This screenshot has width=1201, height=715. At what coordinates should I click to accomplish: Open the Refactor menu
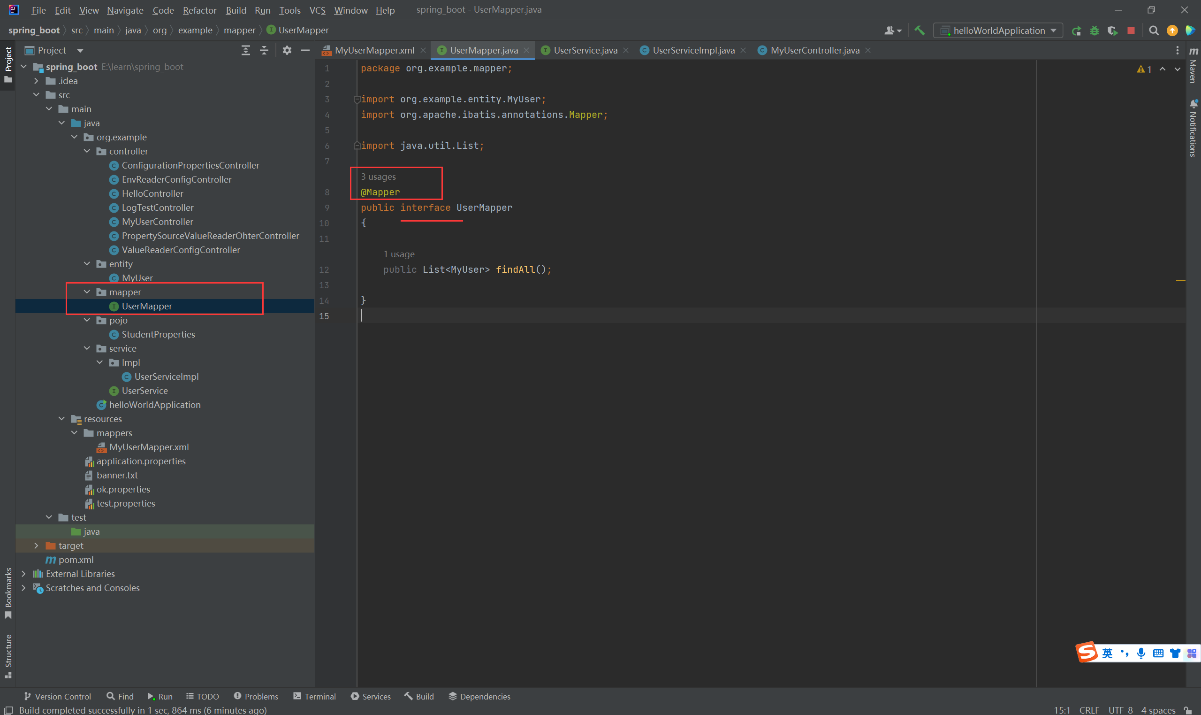[x=199, y=10]
